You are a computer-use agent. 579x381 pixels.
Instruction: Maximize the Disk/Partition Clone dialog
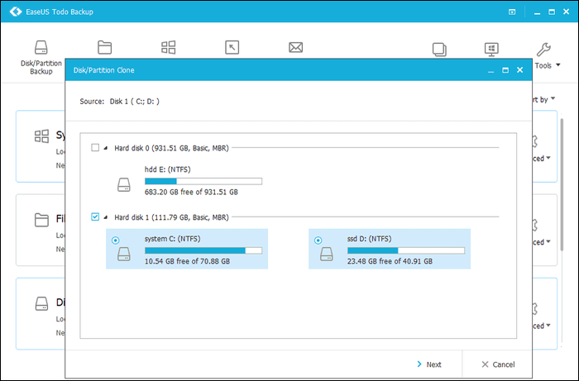point(505,70)
